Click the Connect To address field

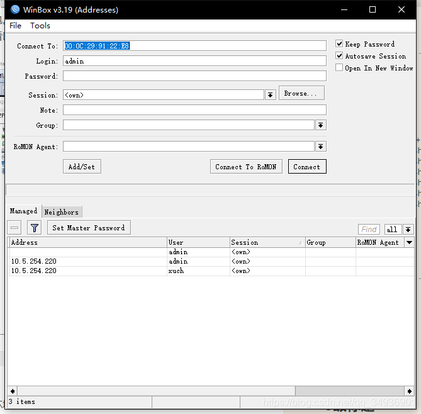click(x=194, y=46)
